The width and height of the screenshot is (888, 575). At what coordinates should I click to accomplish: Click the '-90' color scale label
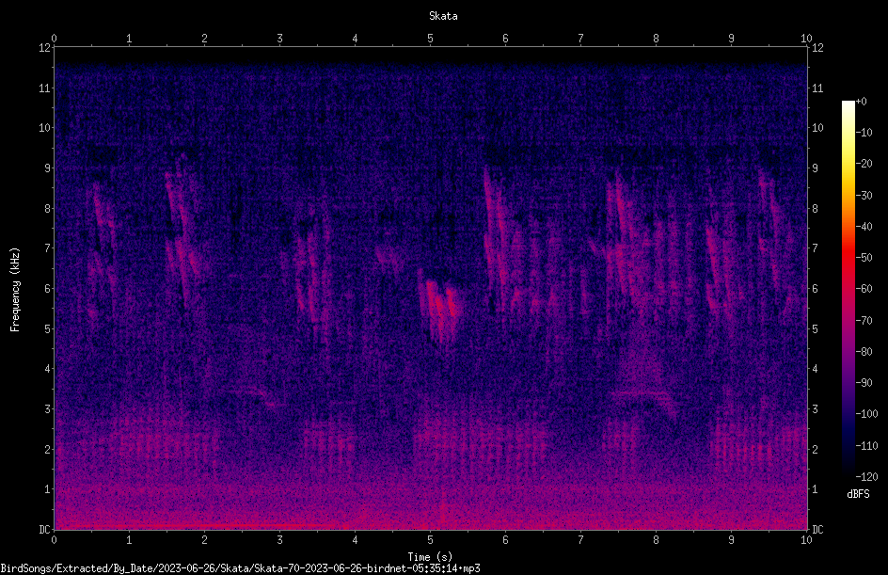coord(864,383)
